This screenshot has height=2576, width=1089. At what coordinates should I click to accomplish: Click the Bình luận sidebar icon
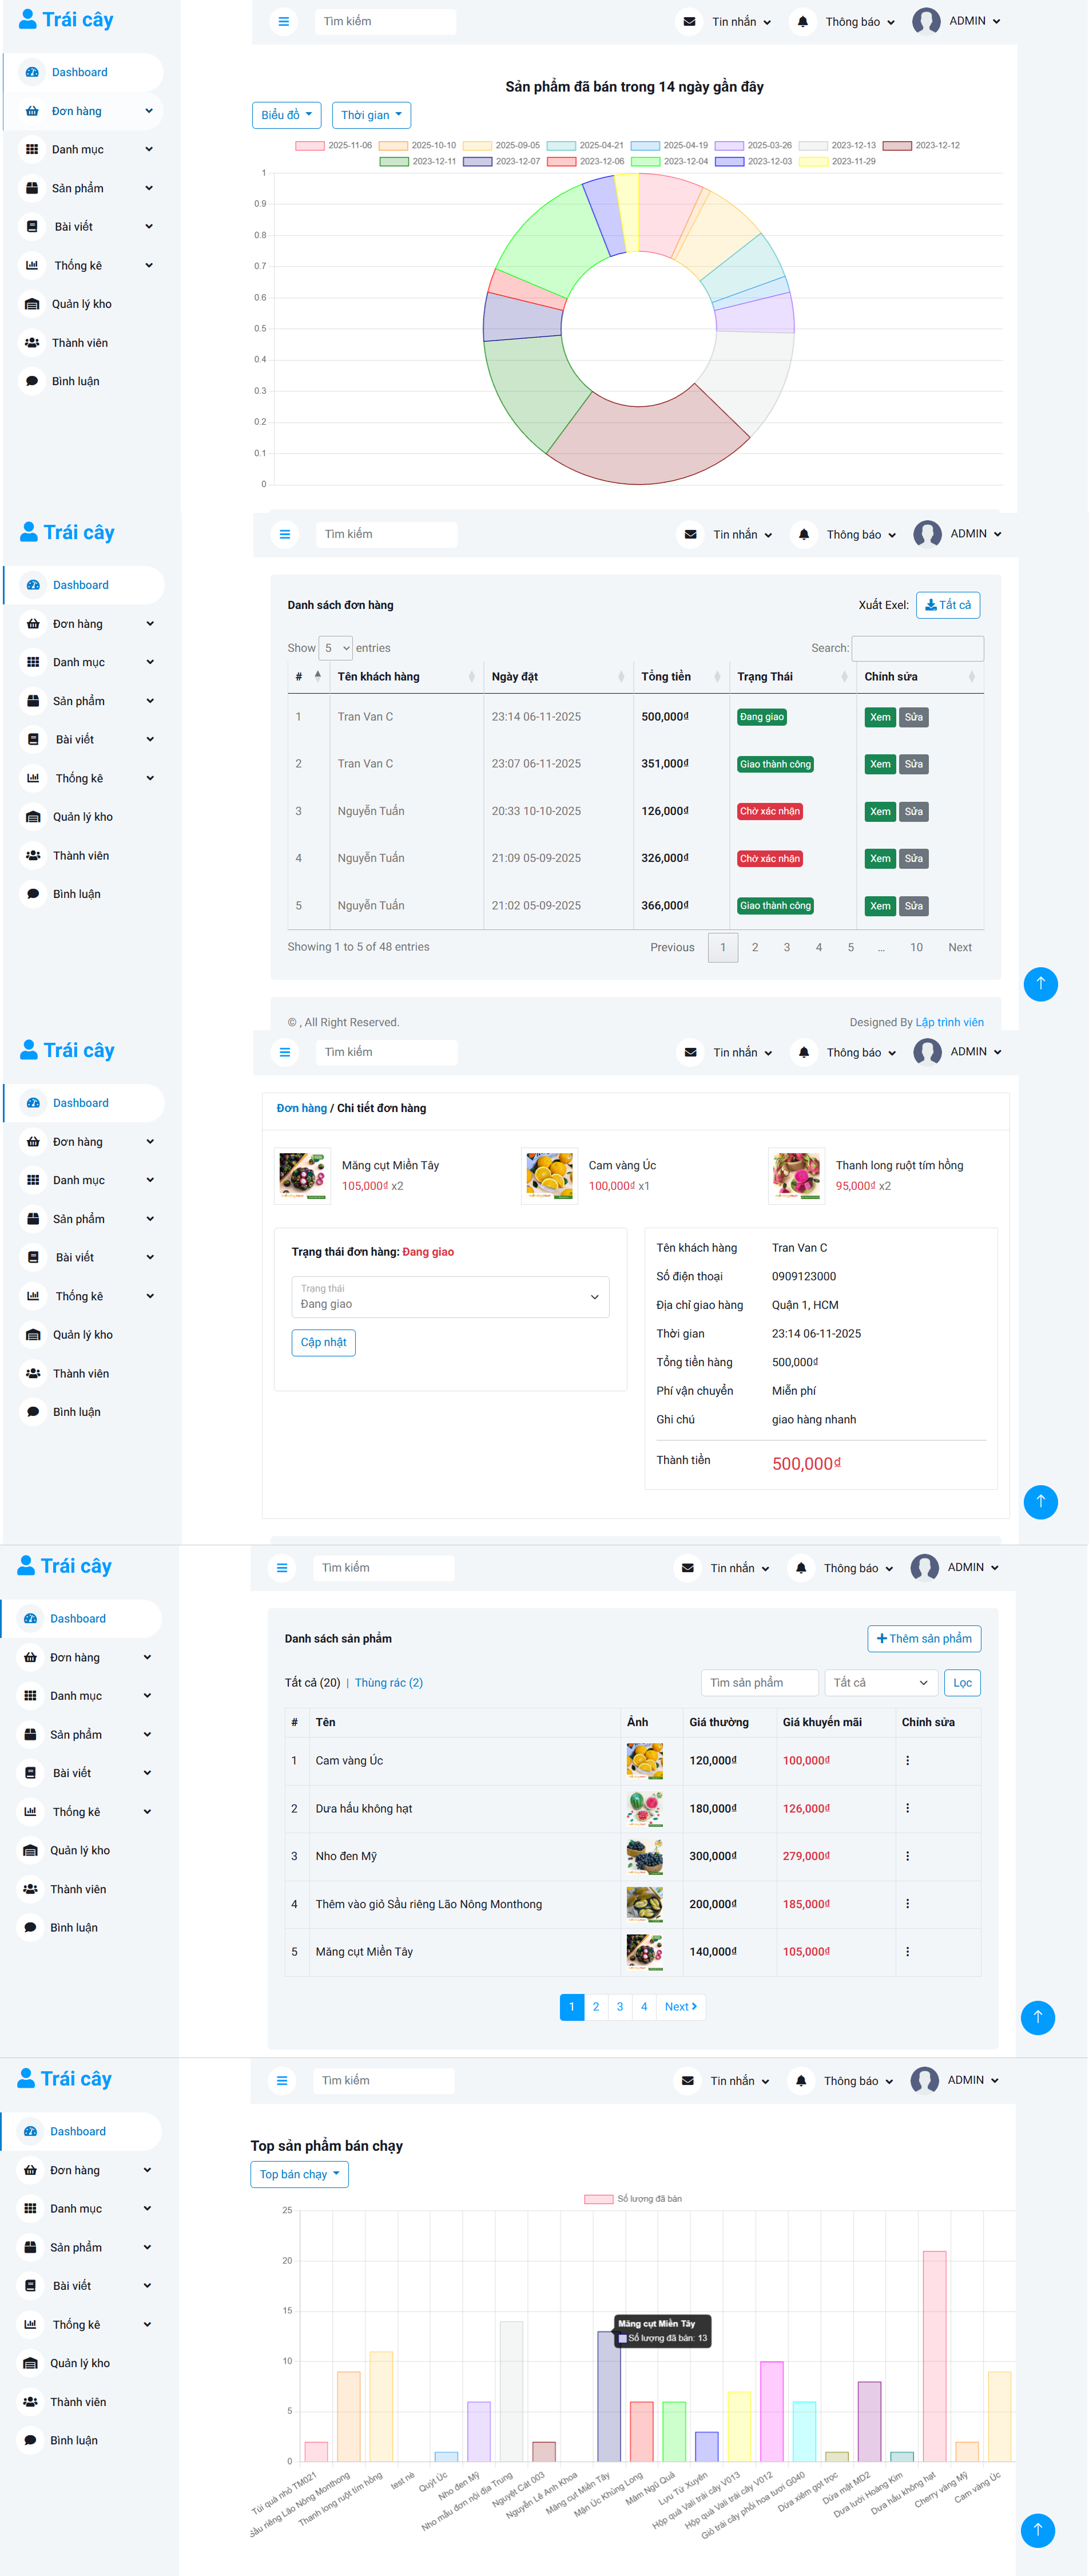point(31,381)
